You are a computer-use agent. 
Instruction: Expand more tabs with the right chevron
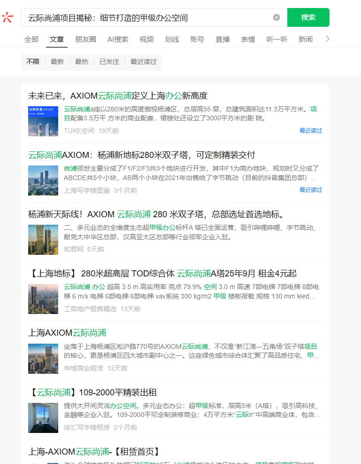[x=327, y=39]
